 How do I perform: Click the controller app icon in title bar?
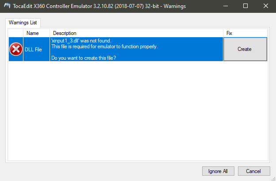tap(7, 6)
